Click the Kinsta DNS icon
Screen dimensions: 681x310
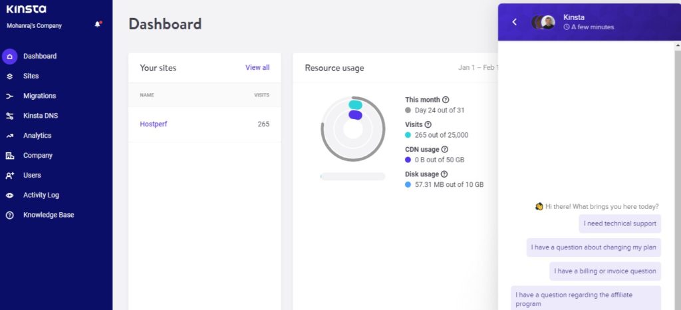click(9, 116)
